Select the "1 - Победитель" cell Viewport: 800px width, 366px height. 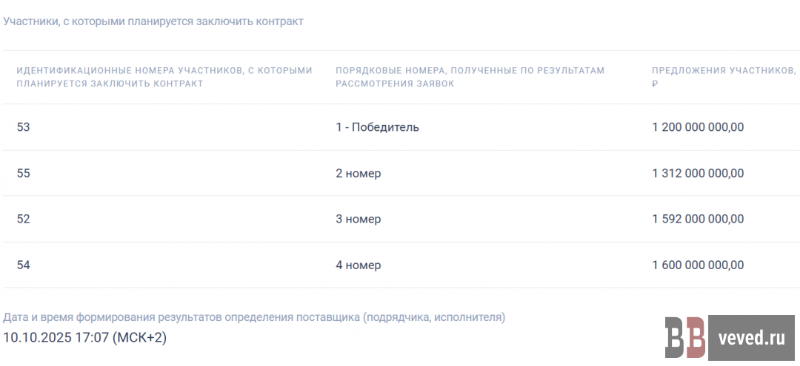pyautogui.click(x=377, y=127)
